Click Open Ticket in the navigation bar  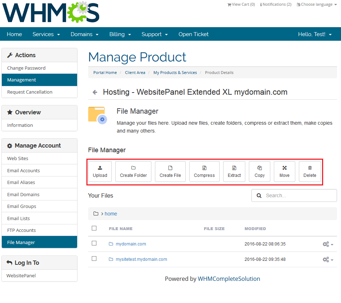193,34
